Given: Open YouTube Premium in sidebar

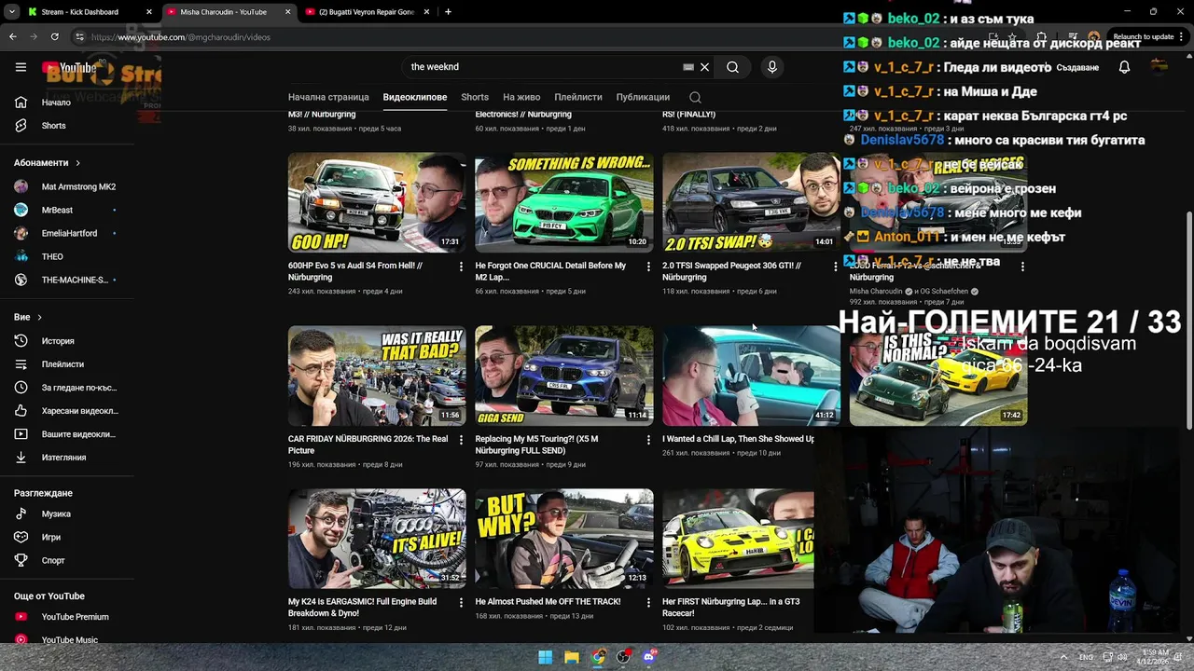Looking at the screenshot, I should point(75,617).
